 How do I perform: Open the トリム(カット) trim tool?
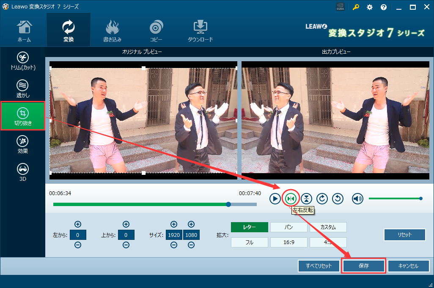click(22, 61)
